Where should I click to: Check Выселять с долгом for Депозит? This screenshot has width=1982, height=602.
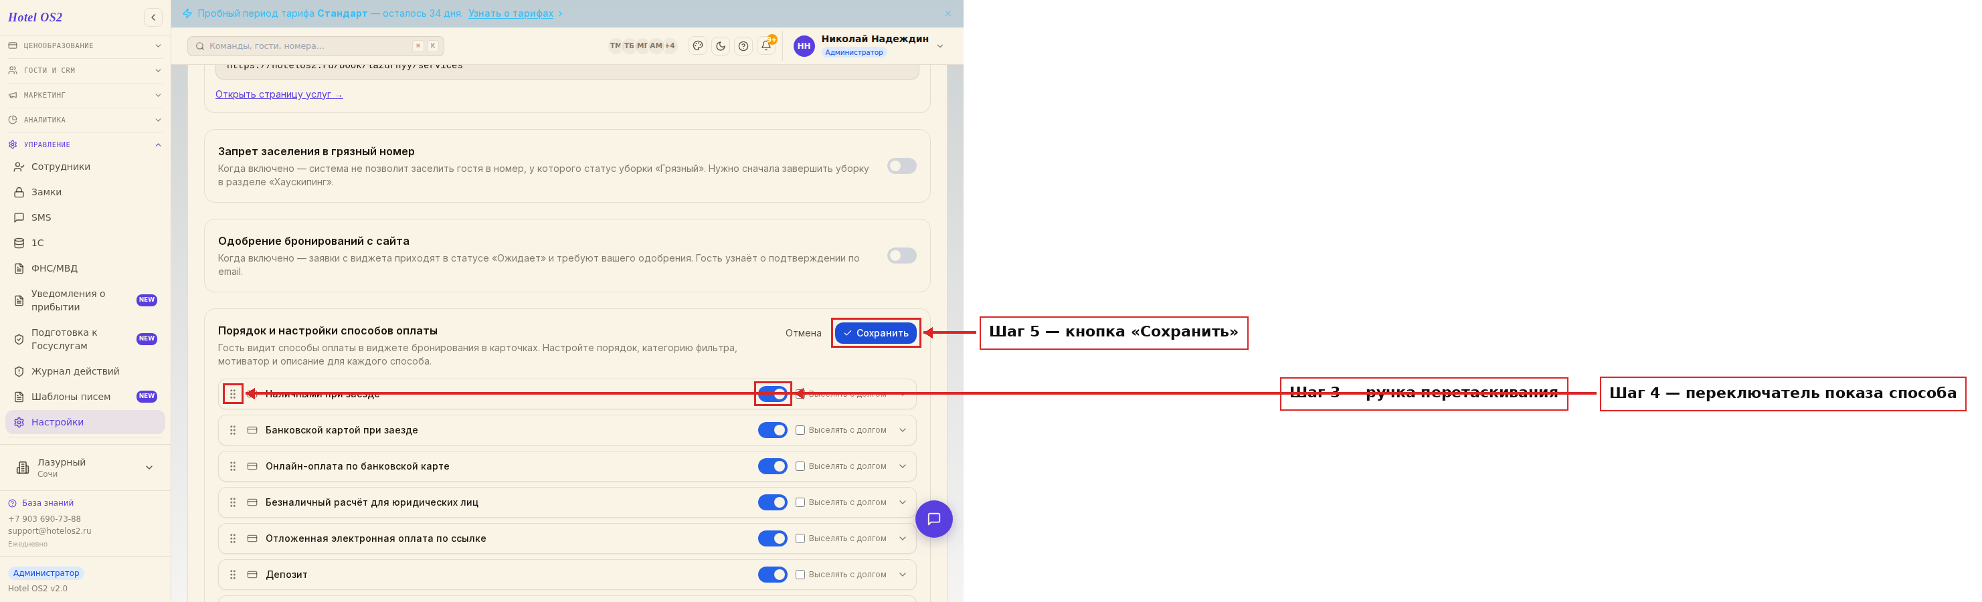click(800, 575)
